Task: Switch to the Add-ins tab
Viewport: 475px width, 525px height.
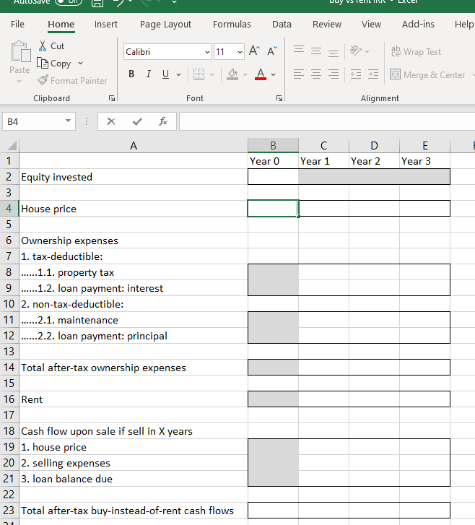Action: pyautogui.click(x=418, y=24)
